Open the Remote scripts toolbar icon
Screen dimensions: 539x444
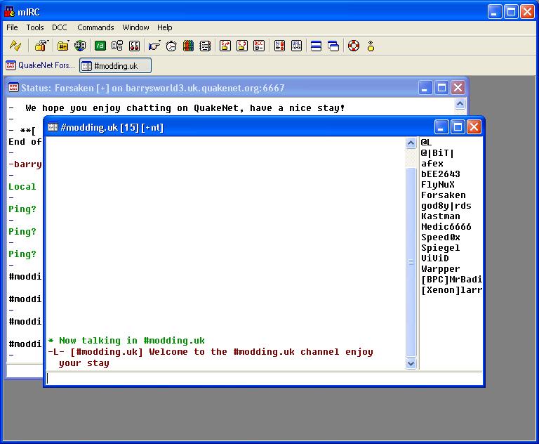tap(134, 46)
